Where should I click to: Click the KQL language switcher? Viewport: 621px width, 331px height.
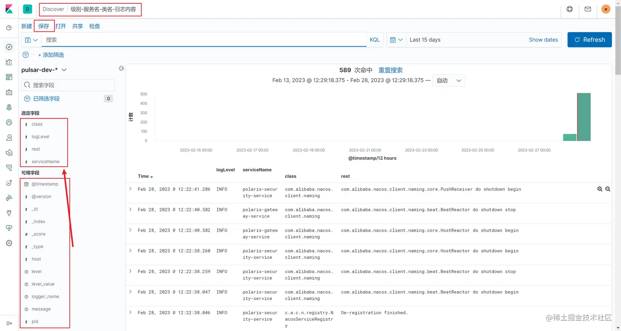pos(375,40)
